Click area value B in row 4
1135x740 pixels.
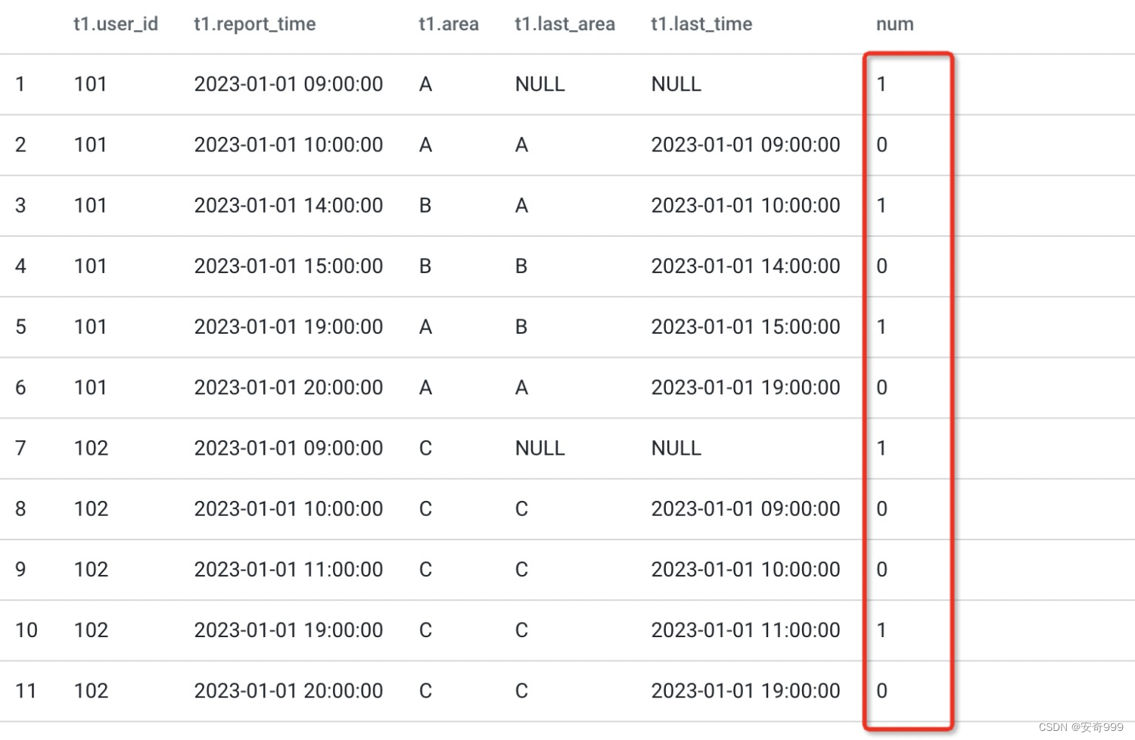point(425,266)
